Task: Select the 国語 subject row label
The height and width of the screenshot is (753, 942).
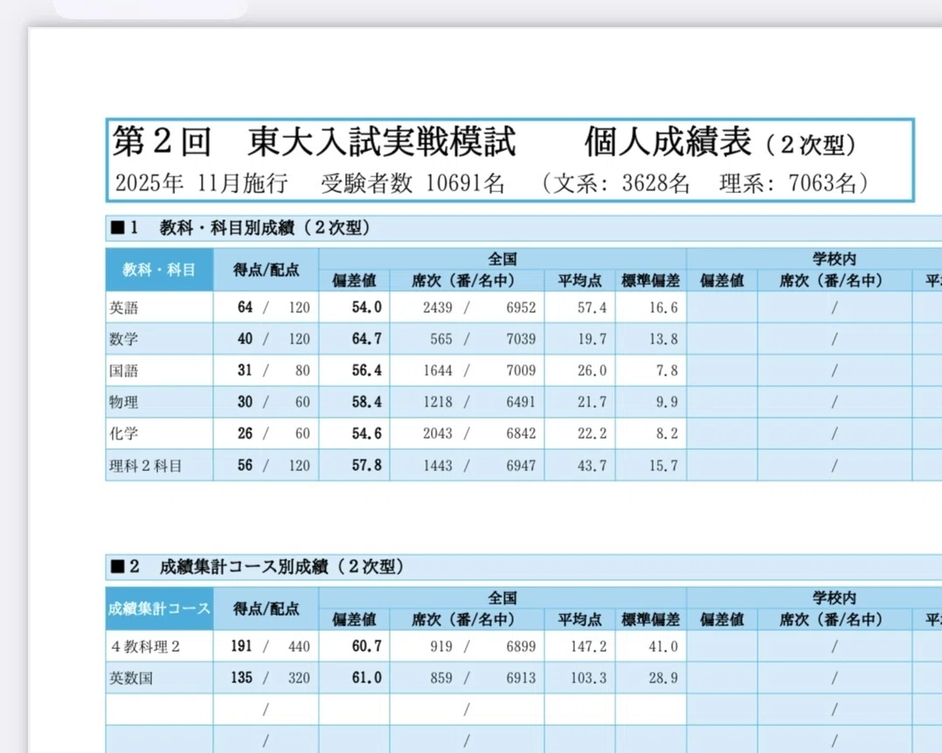Action: pos(124,370)
